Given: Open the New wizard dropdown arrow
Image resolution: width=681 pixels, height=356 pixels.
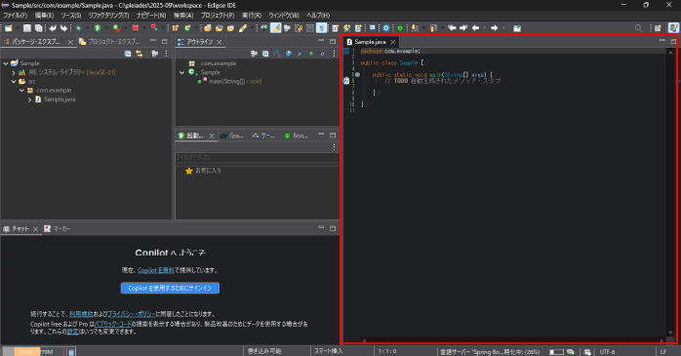Looking at the screenshot, I should [18, 28].
